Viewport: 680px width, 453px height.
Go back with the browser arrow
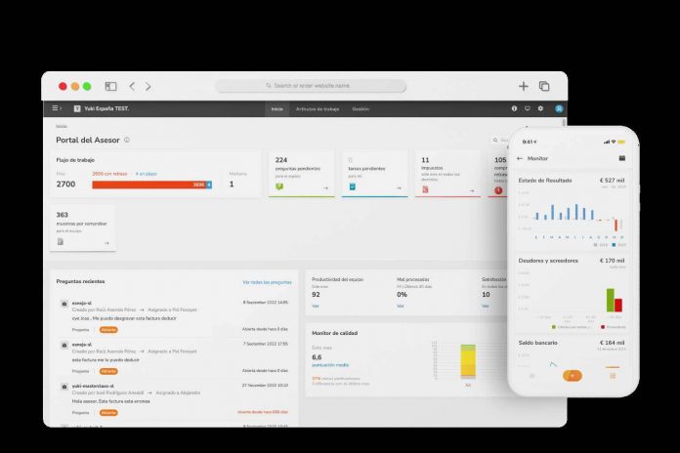click(132, 86)
